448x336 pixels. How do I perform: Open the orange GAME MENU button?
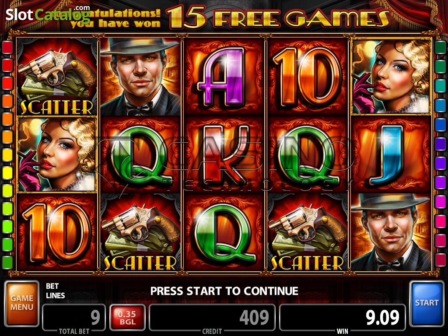point(22,304)
